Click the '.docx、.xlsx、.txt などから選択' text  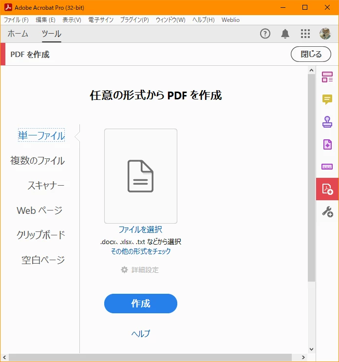point(141,242)
